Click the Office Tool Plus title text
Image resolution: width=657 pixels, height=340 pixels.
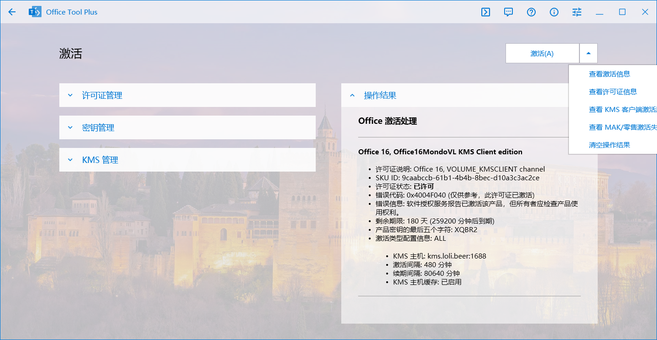coord(72,12)
